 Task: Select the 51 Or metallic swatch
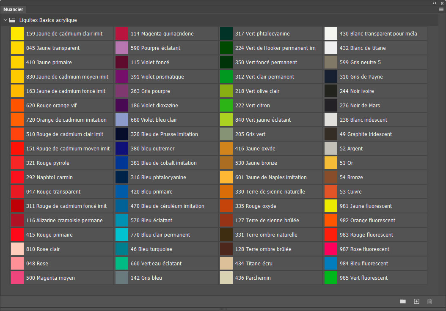[x=331, y=163]
